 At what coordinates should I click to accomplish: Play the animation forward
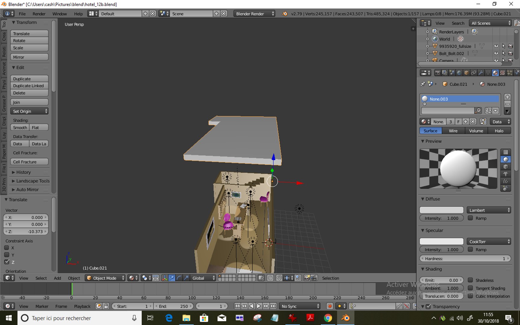258,306
